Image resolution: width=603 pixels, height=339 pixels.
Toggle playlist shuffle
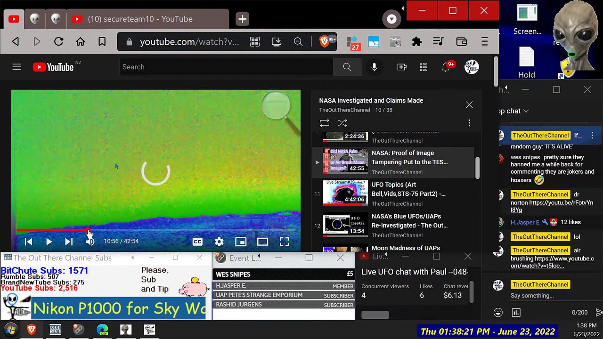click(x=342, y=123)
